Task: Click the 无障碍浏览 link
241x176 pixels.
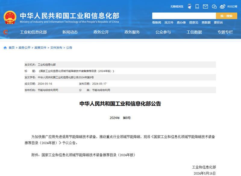Action: tap(177, 7)
